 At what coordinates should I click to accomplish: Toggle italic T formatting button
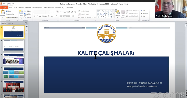coord(37,16)
